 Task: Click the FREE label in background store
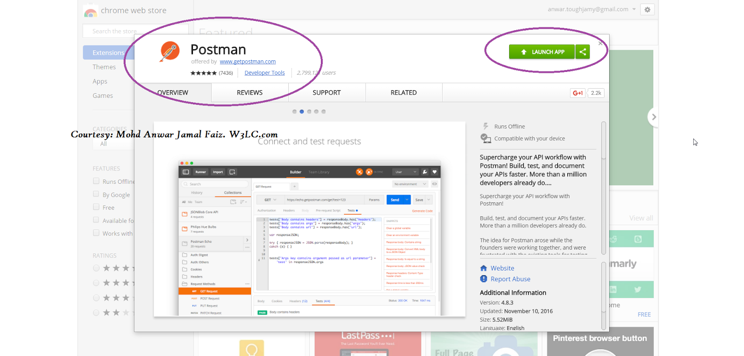[x=644, y=315]
